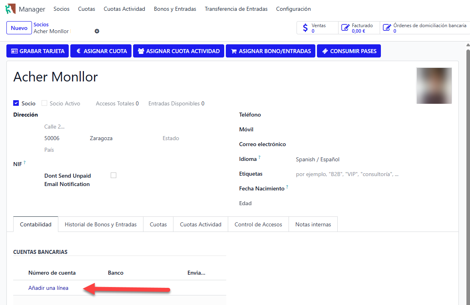Click the Manager app logo icon
The image size is (470, 305).
(10, 9)
